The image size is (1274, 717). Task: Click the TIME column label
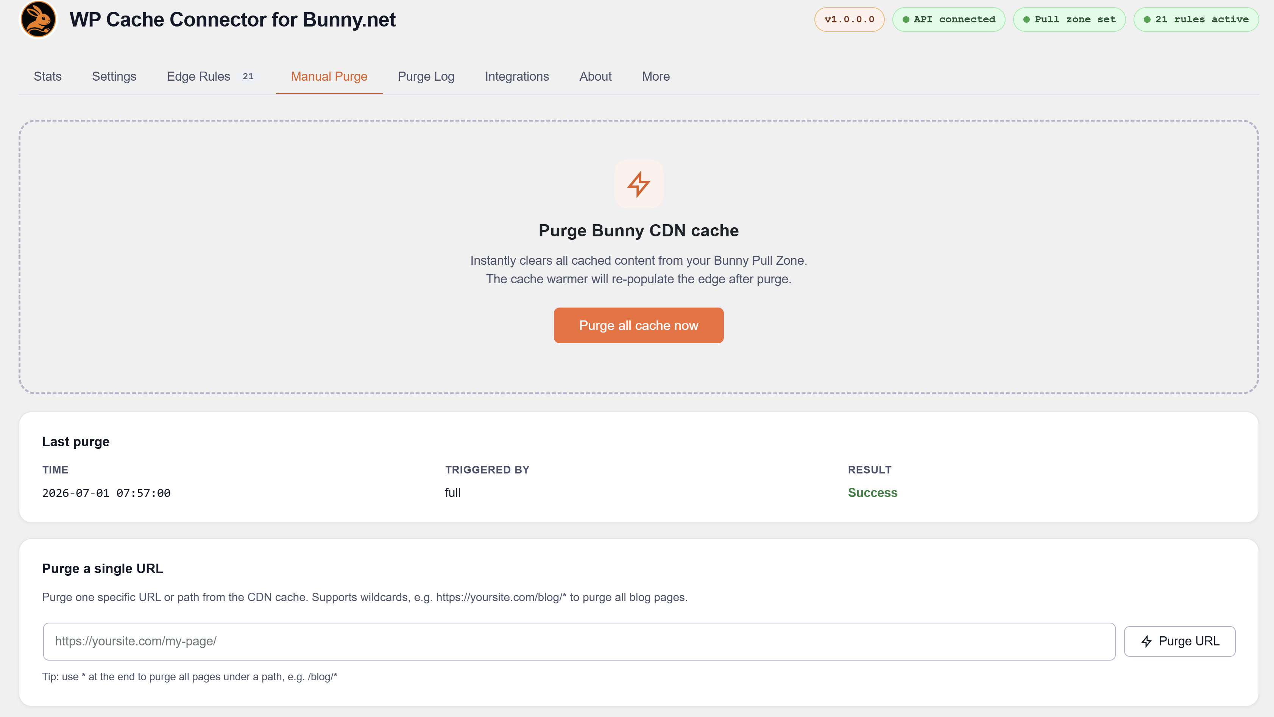55,470
